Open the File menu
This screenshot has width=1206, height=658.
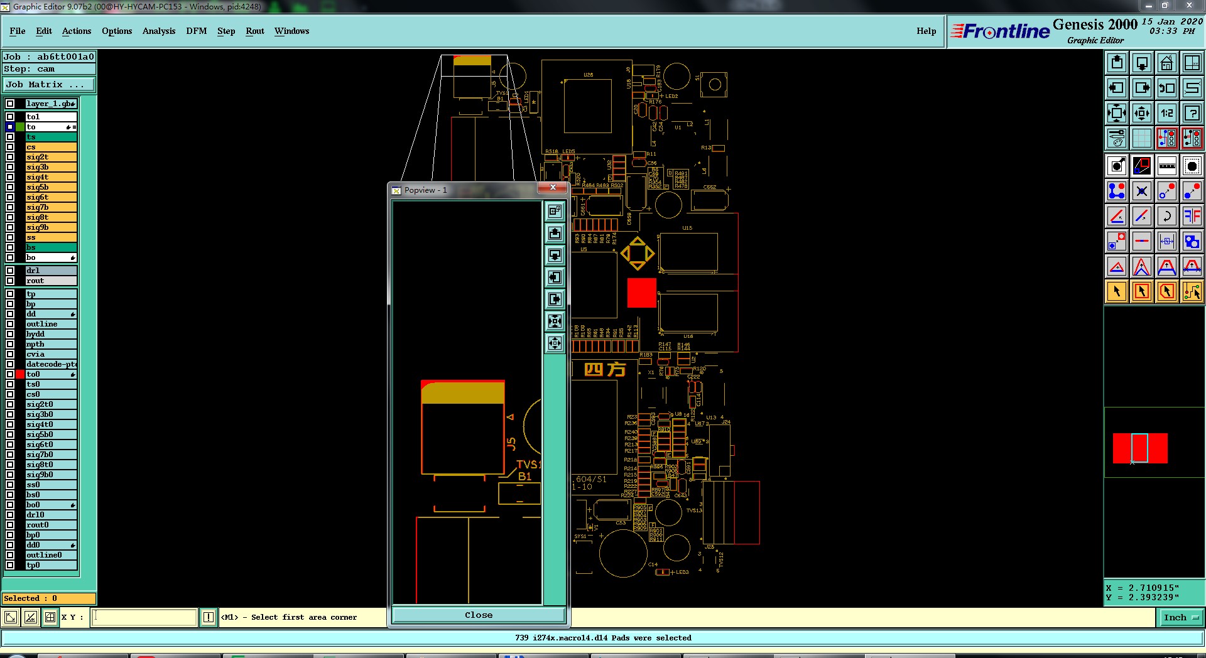click(18, 31)
